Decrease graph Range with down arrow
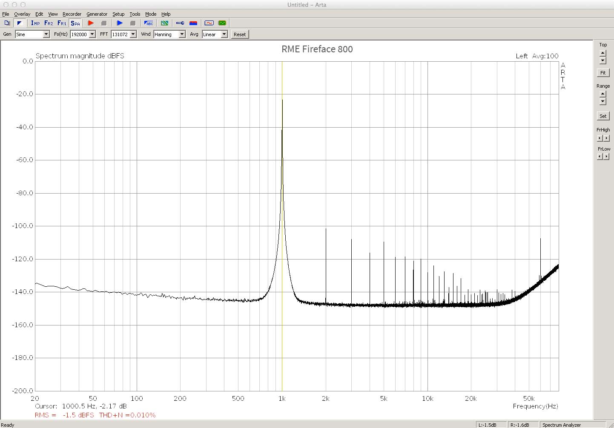614x428 pixels. click(603, 102)
